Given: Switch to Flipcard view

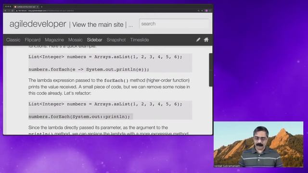Looking at the screenshot, I should click(32, 40).
